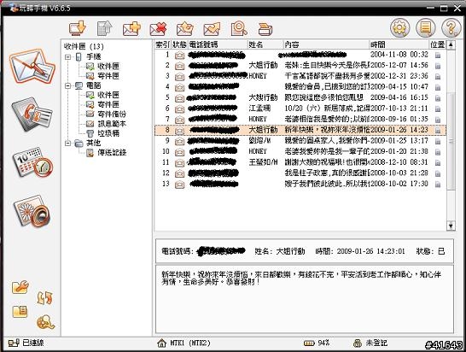466x352 pixels.
Task: Click the 收件匣 (13) tree header
Action: (84, 46)
